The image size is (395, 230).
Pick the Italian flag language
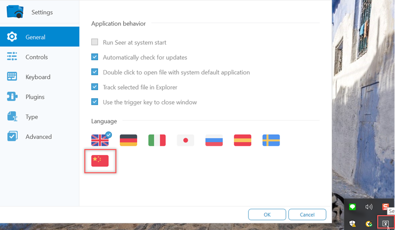pyautogui.click(x=157, y=140)
